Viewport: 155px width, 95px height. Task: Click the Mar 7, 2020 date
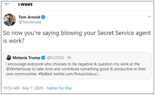(33, 88)
